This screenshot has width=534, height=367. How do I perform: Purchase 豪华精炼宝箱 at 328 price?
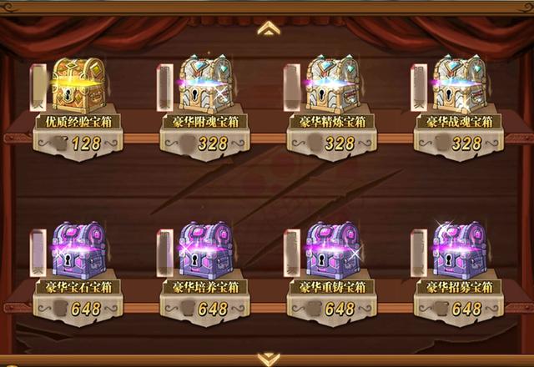pyautogui.click(x=332, y=143)
